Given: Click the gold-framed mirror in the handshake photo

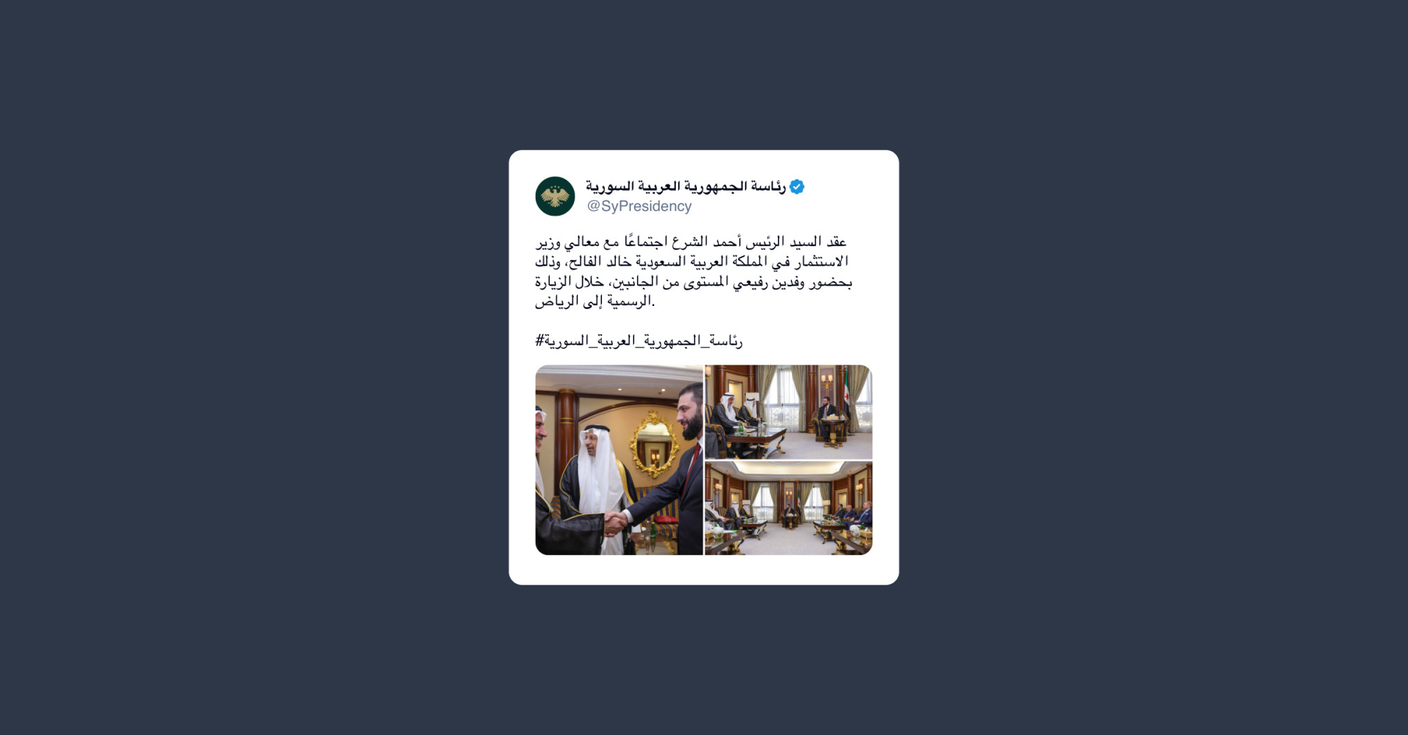Looking at the screenshot, I should (x=654, y=445).
